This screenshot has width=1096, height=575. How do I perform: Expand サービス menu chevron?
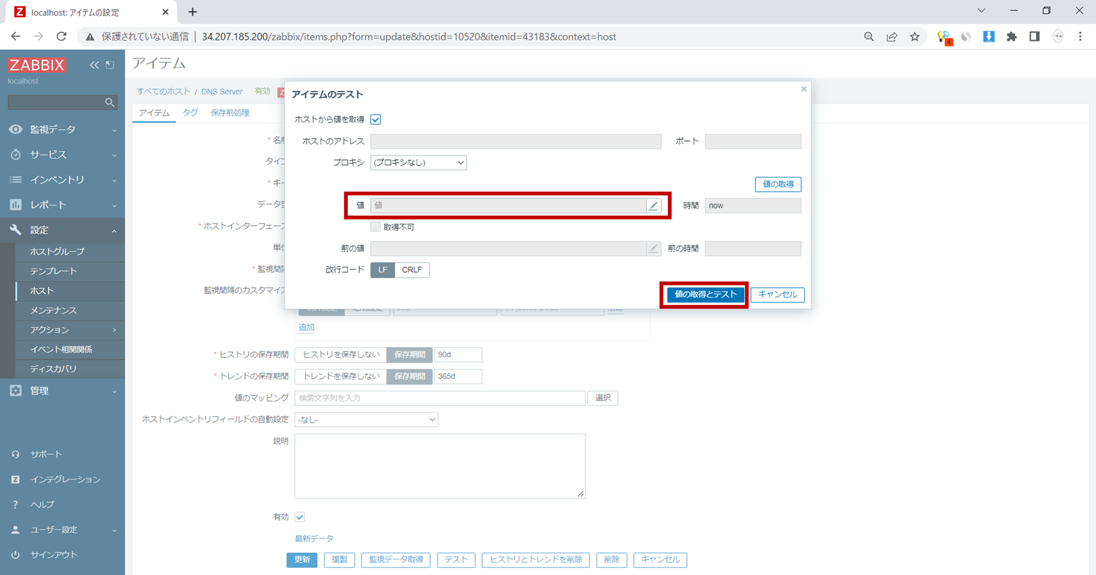pyautogui.click(x=114, y=155)
